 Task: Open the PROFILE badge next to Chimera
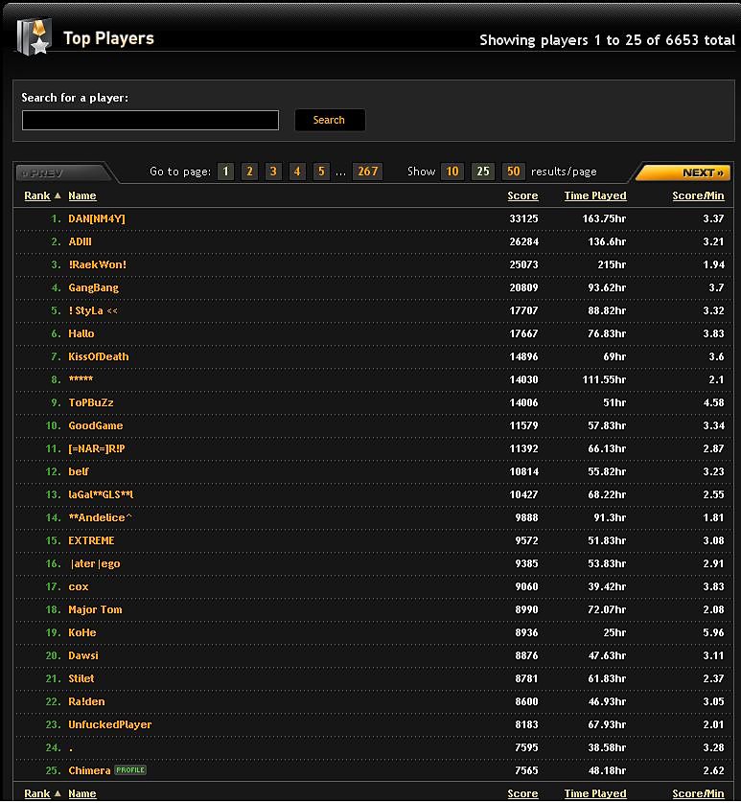130,770
